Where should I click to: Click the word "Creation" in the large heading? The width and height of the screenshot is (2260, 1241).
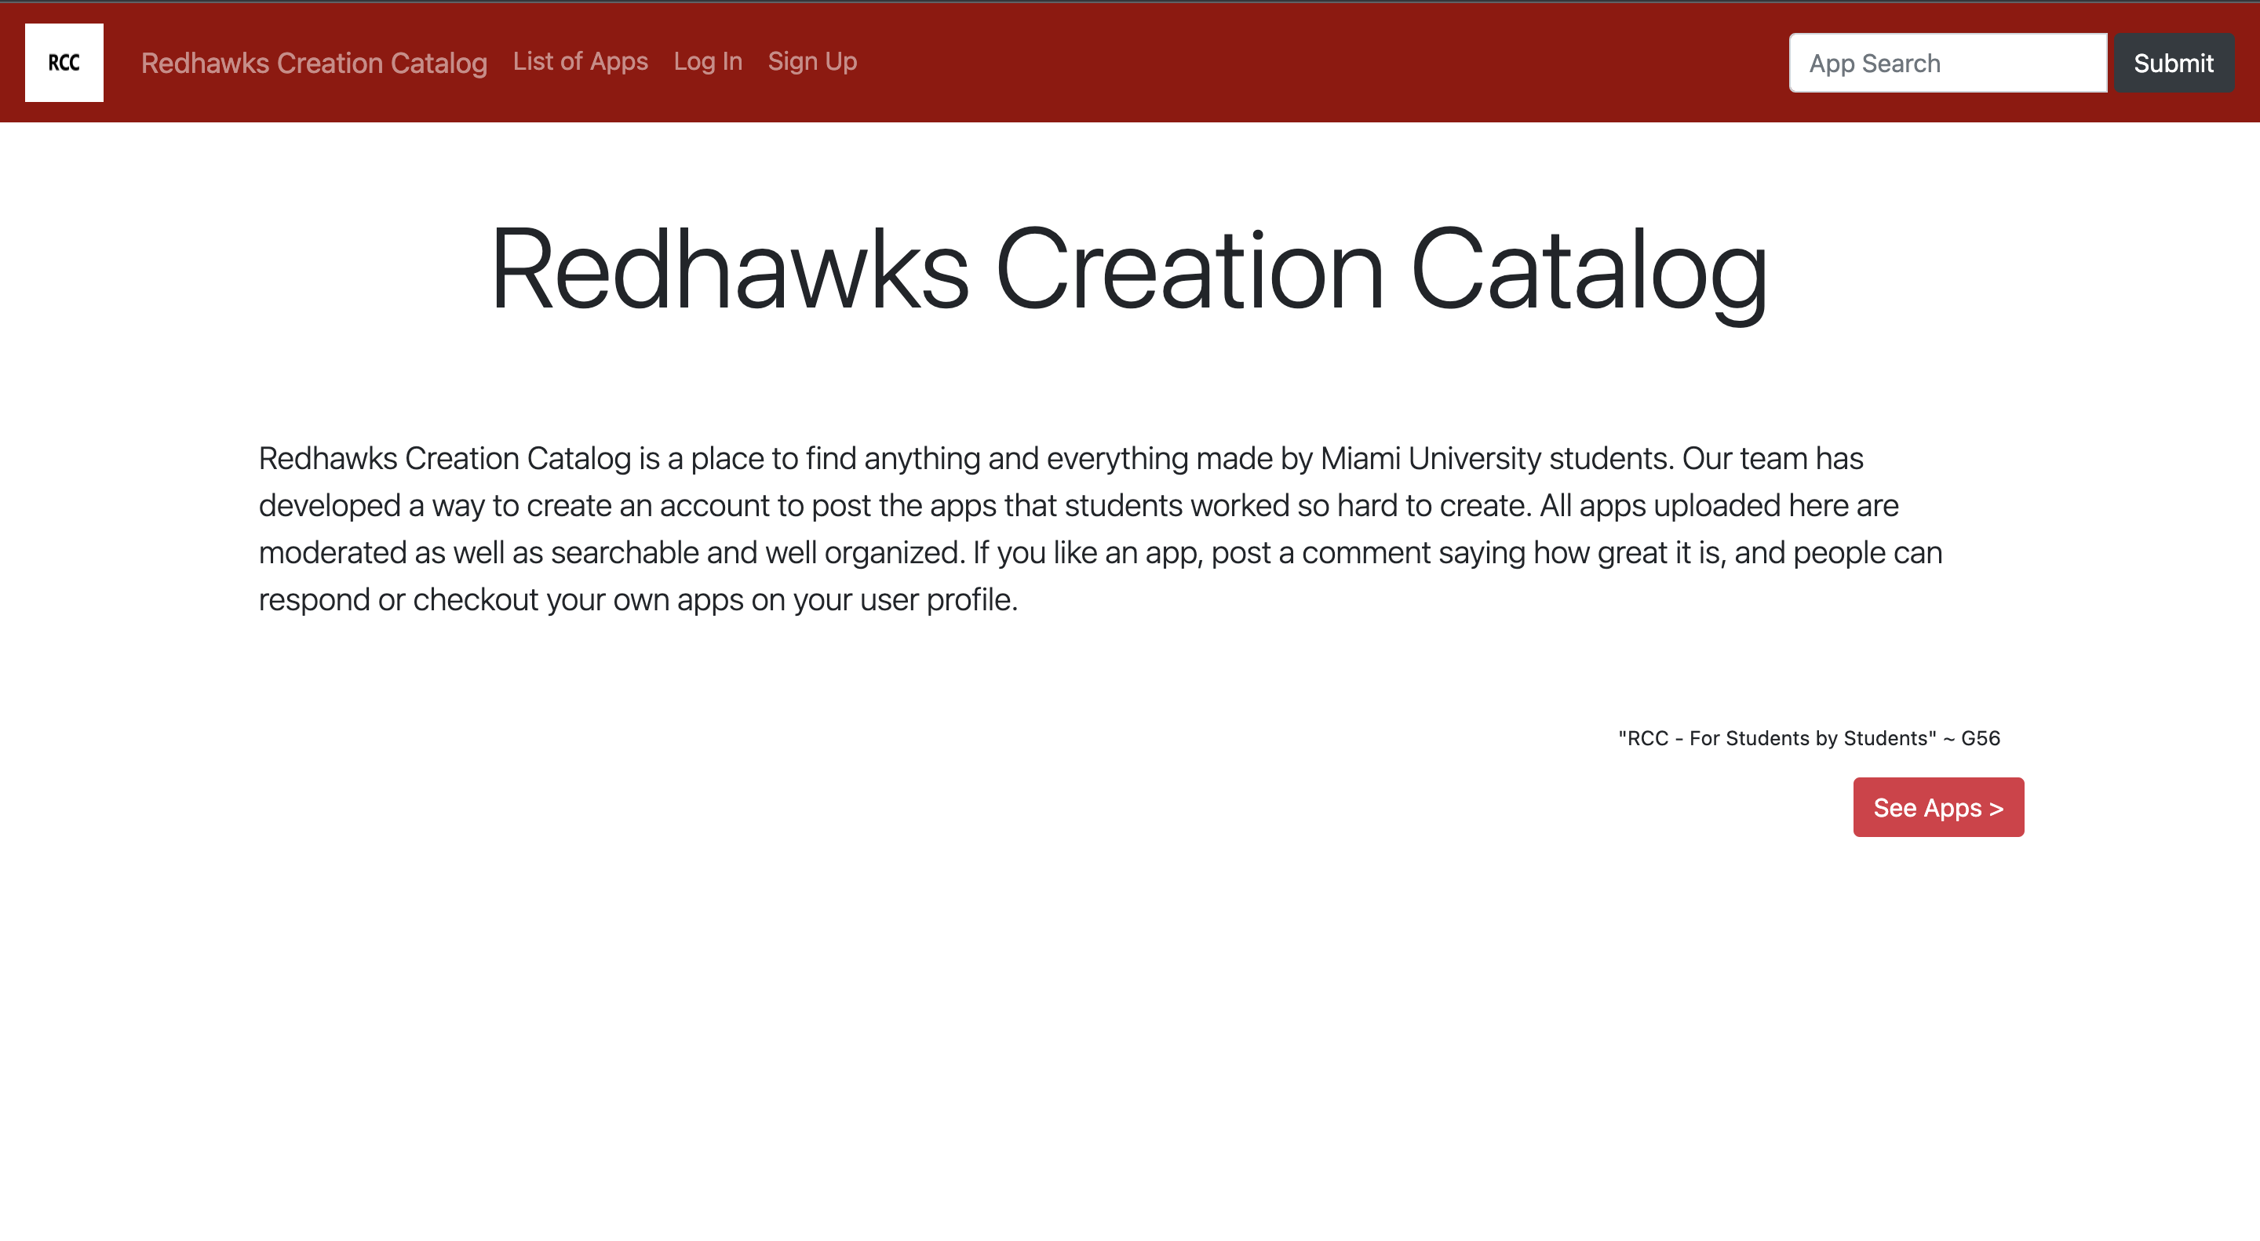(x=1189, y=269)
